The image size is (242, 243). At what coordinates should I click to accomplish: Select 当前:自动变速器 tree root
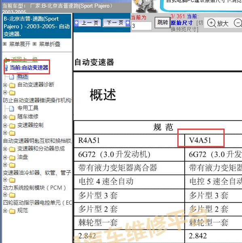pos(29,68)
